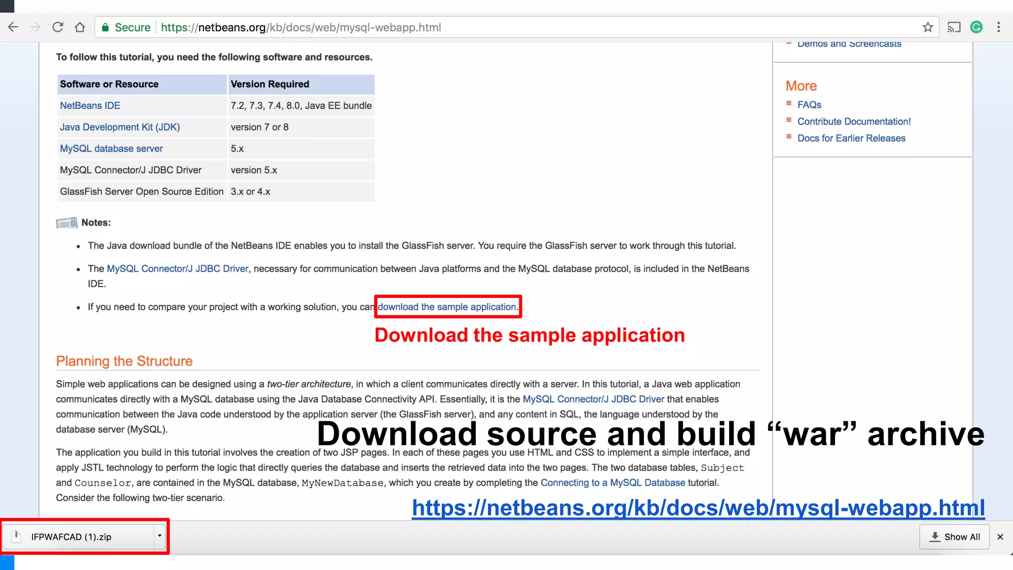Open the NetBeans IDE link in table
Viewport: 1013px width, 570px height.
coord(90,105)
